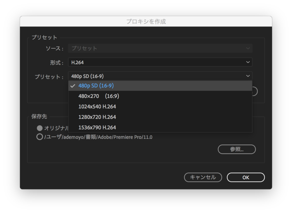Select 480p SD (16-9) checked preset option
The width and height of the screenshot is (292, 213).
160,86
